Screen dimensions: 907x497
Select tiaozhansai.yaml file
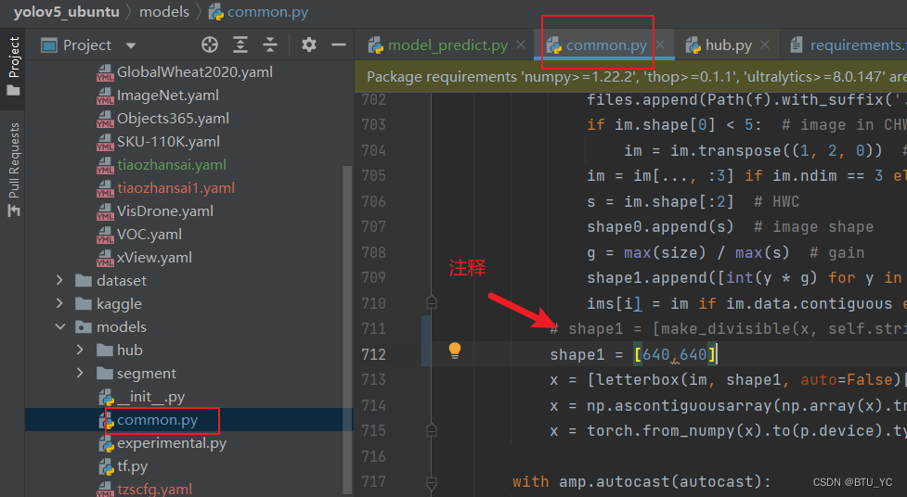click(x=171, y=165)
